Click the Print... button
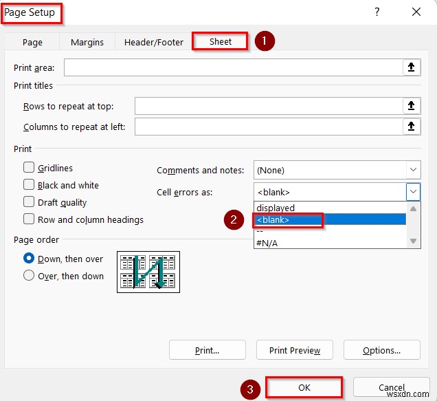Screen dimensions: 437x401 (x=208, y=350)
